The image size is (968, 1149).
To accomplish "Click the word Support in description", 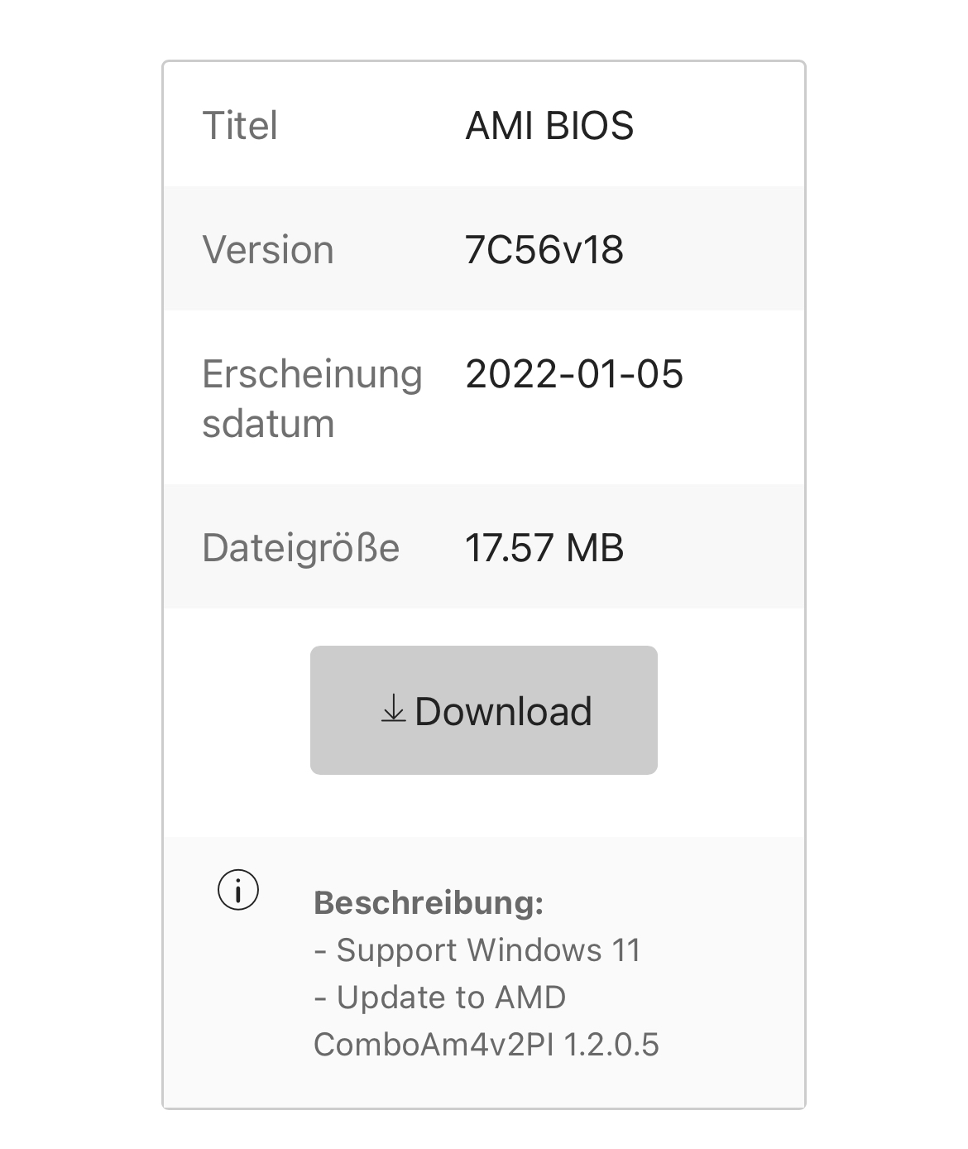I will 397,950.
